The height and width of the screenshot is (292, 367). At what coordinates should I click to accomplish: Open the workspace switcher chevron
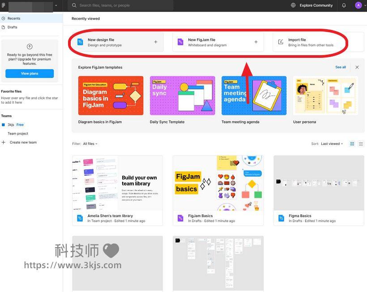pos(56,5)
